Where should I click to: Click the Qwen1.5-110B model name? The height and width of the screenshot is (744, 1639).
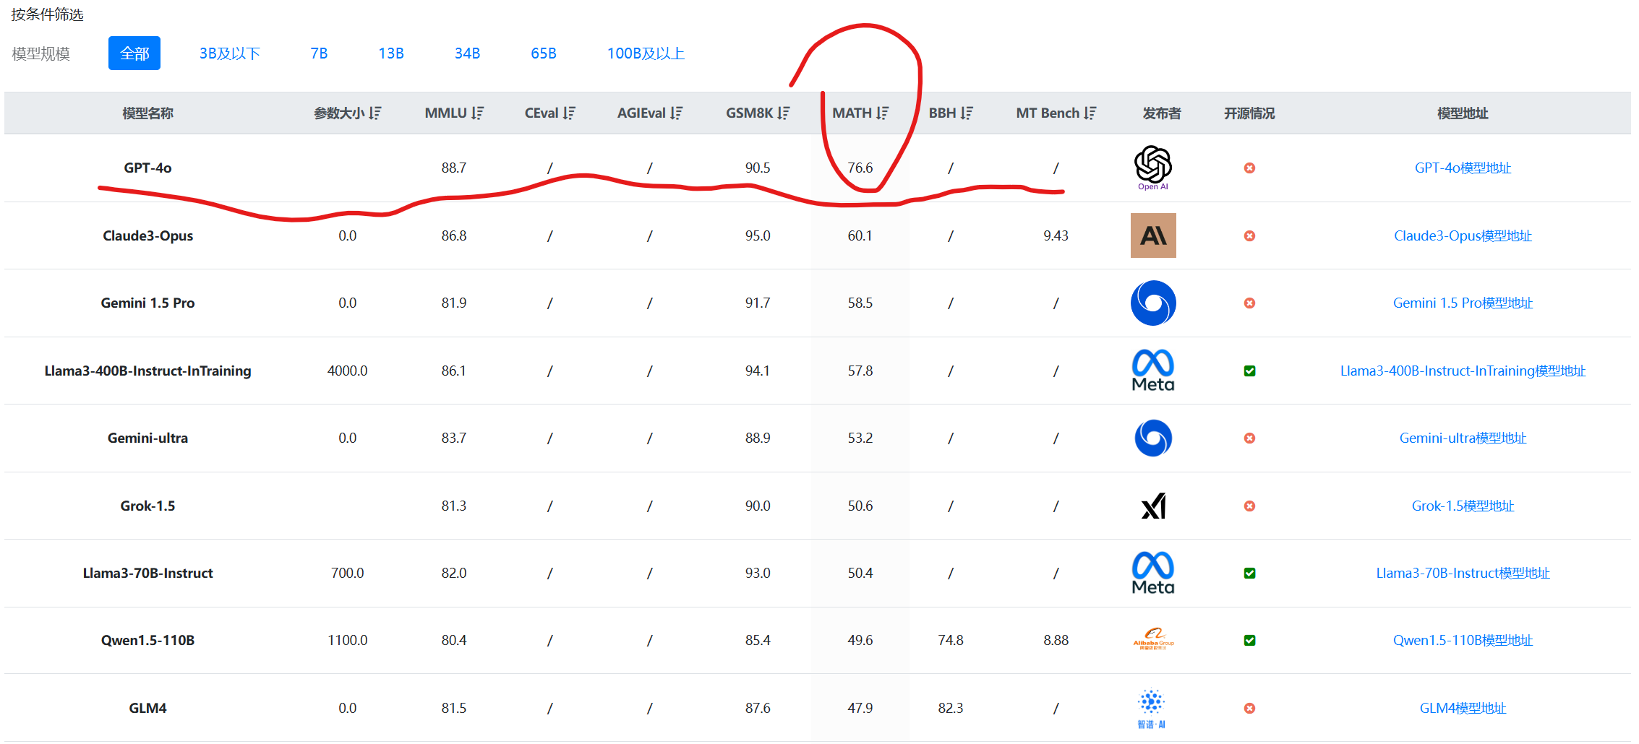147,640
